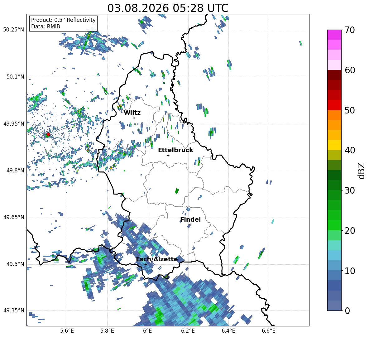369x337 pixels.
Task: Click the yellow 40 dBZ colorbar segment
Action: (334, 145)
